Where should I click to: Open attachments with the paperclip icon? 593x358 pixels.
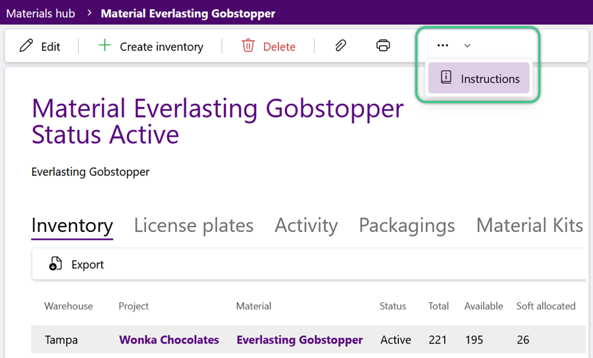[x=340, y=45]
